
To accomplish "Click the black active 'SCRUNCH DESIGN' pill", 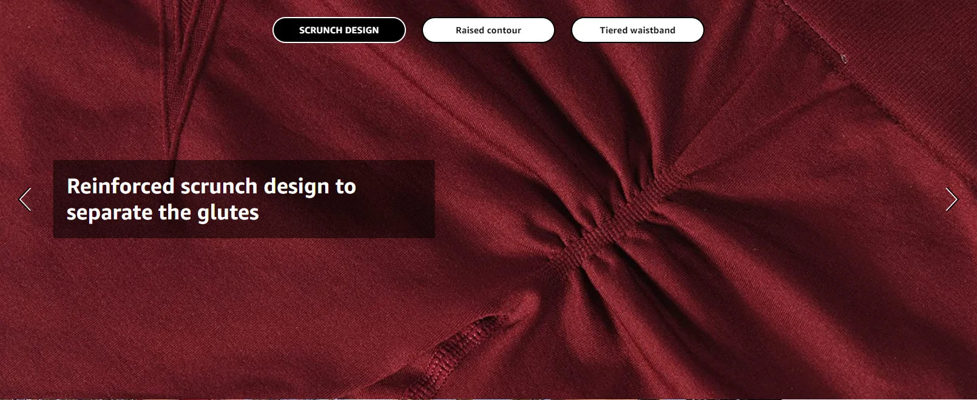I will [x=339, y=30].
